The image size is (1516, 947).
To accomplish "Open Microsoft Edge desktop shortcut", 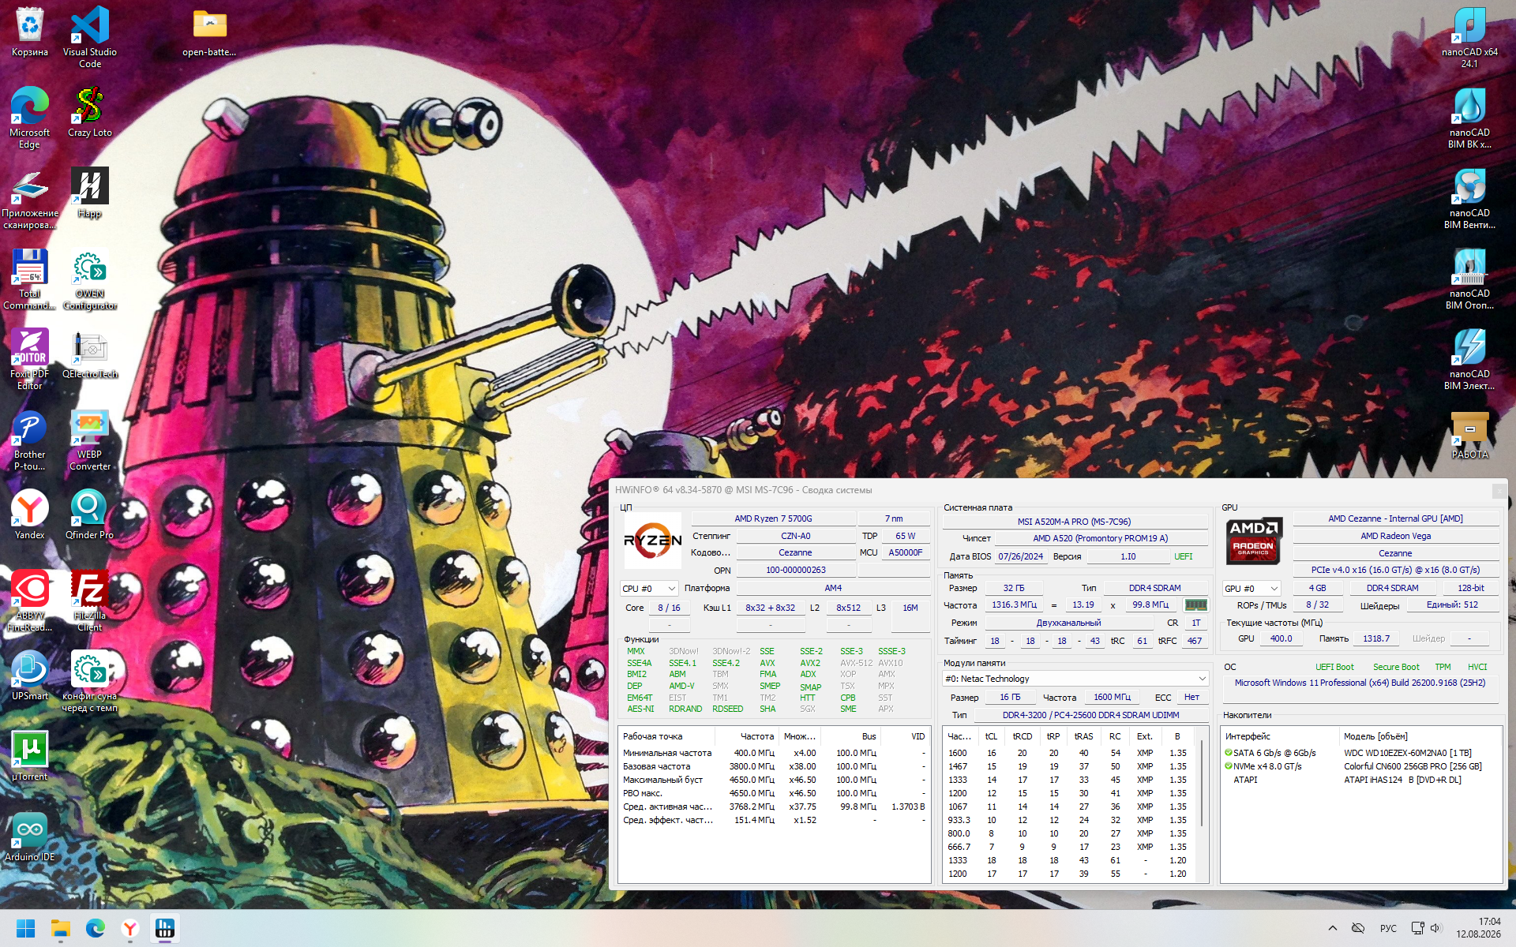I will click(30, 117).
